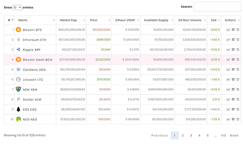Go to pagination page 5
Screen dimensions: 243x146
pyautogui.click(x=208, y=135)
